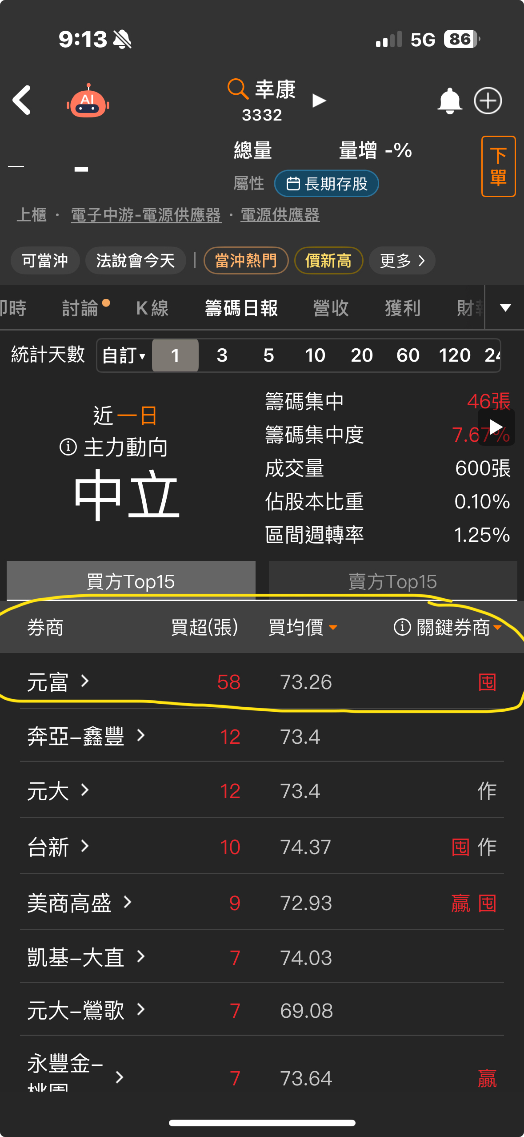Select 1 day statistics period
Viewport: 524px width, 1137px height.
pyautogui.click(x=175, y=355)
